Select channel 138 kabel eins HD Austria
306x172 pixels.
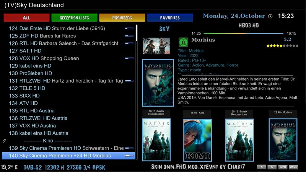coord(68,133)
